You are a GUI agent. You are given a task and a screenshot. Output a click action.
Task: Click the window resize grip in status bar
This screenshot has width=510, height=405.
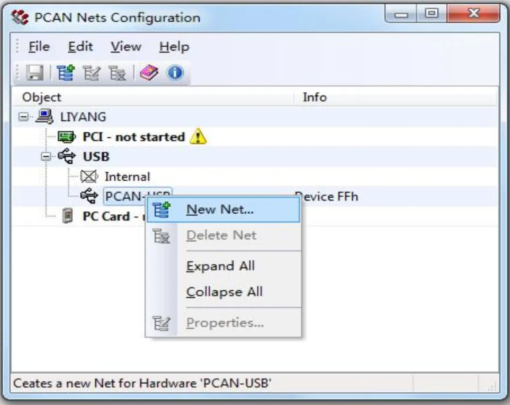coord(492,386)
